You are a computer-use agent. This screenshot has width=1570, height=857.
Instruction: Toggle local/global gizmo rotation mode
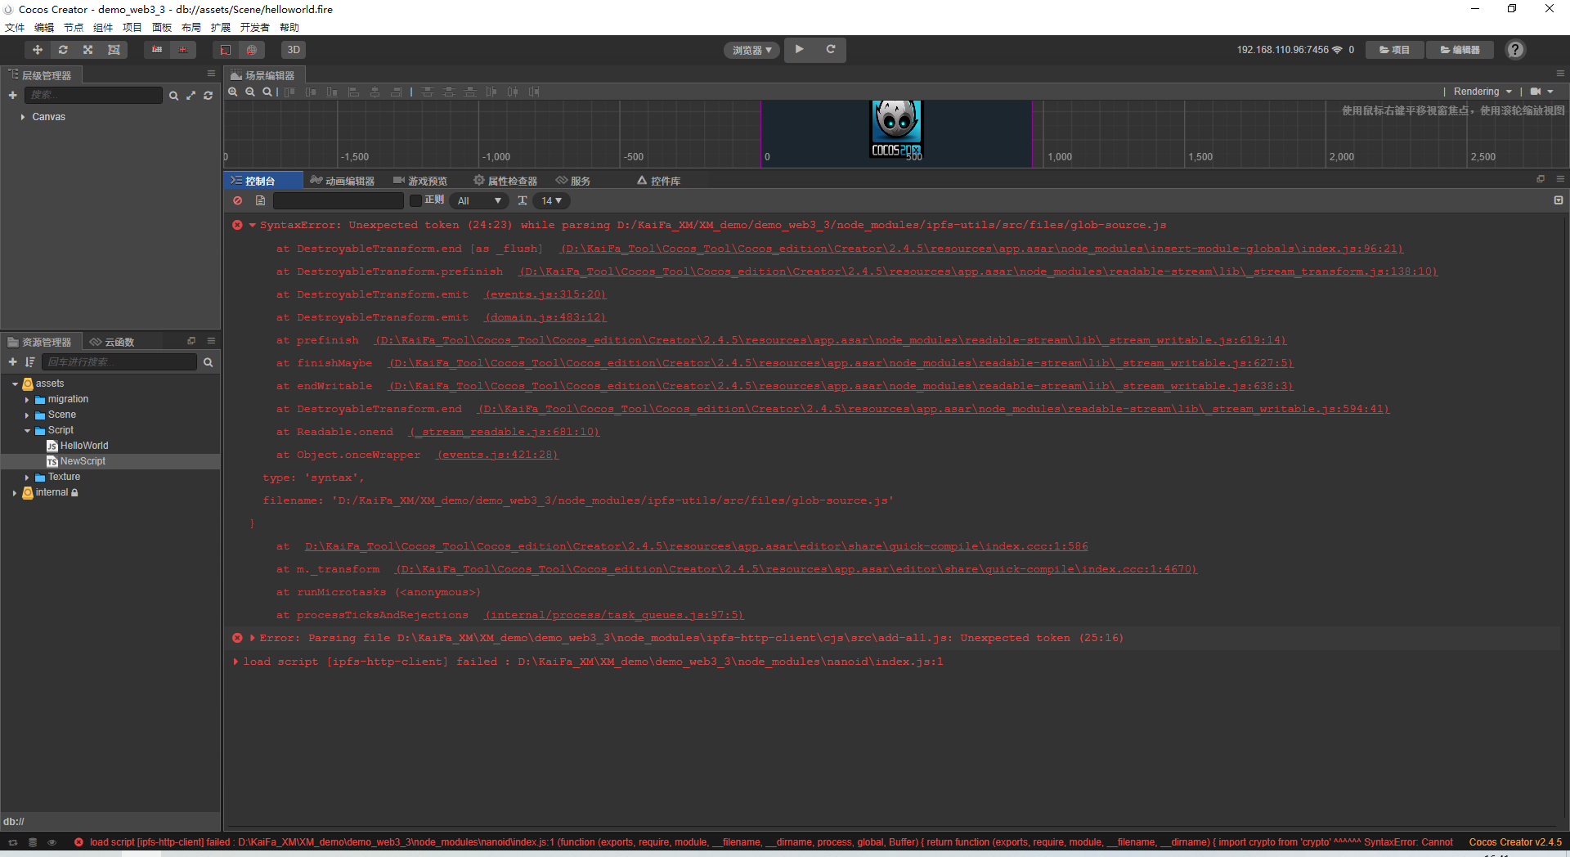tap(182, 50)
